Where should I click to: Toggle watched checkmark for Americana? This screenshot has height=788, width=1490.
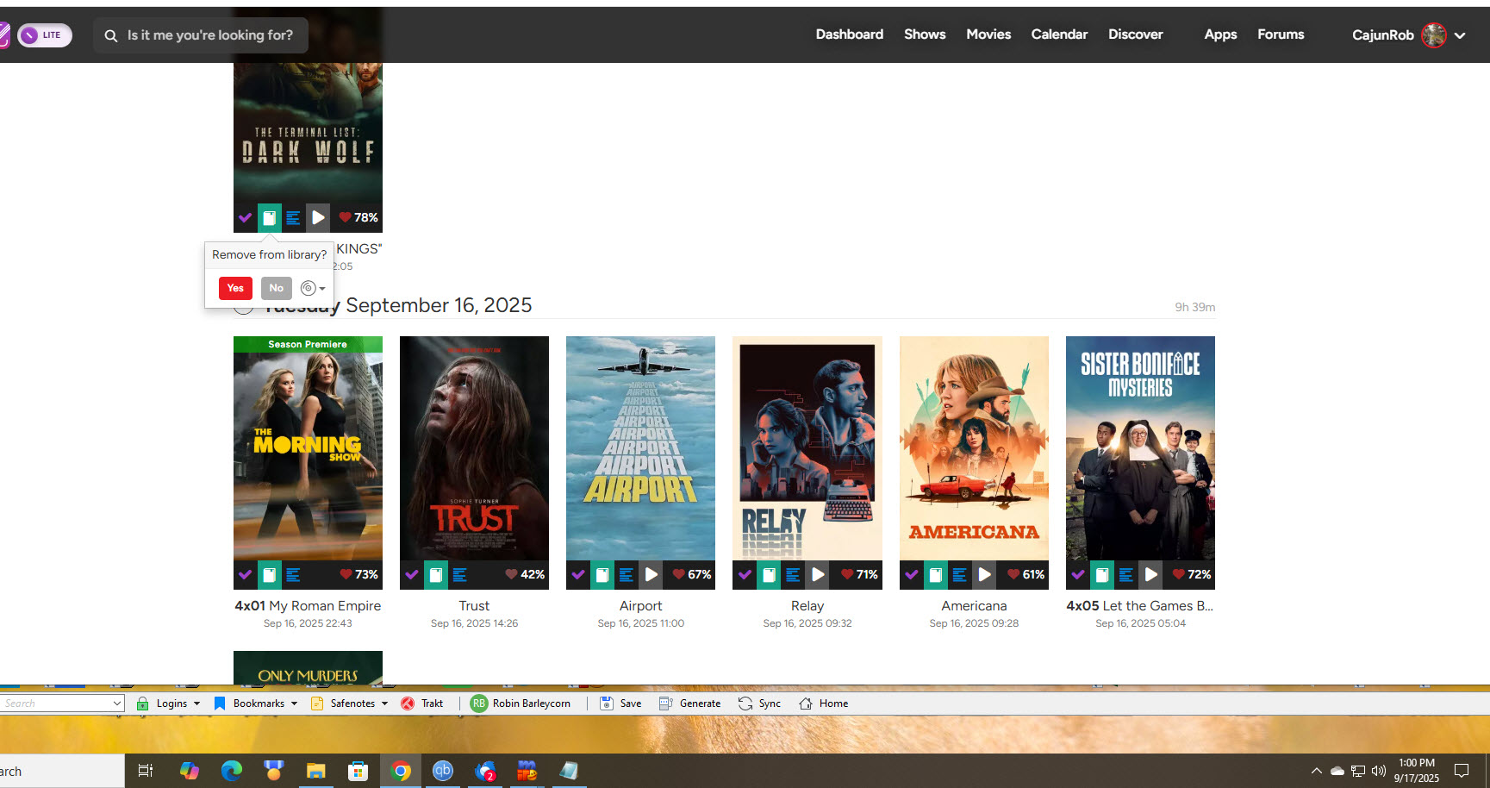(912, 575)
